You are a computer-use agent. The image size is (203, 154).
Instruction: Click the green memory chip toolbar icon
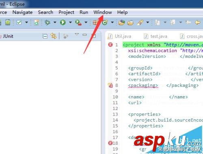click(8, 22)
